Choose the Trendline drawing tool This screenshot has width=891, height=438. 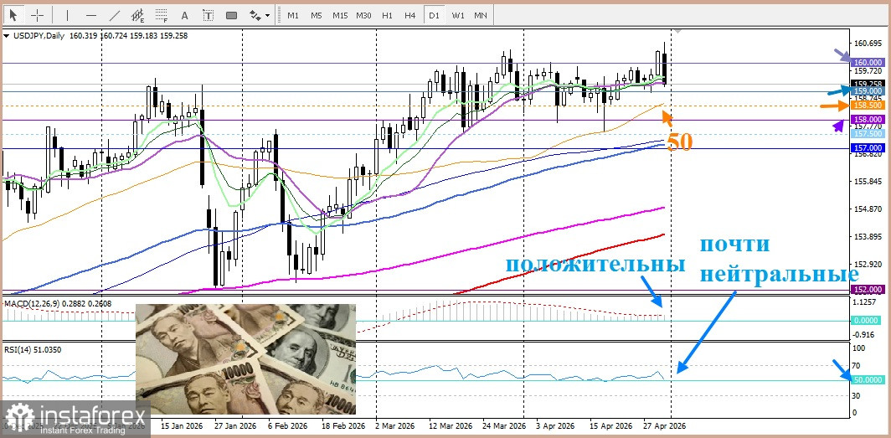coord(114,15)
